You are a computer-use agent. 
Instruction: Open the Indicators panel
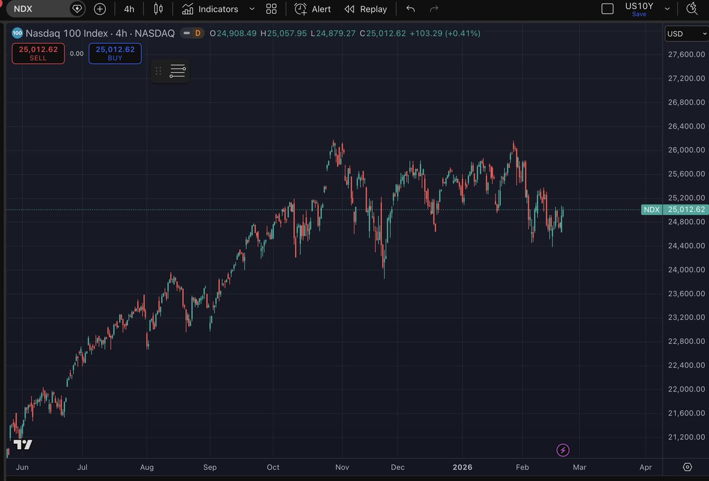tap(211, 9)
